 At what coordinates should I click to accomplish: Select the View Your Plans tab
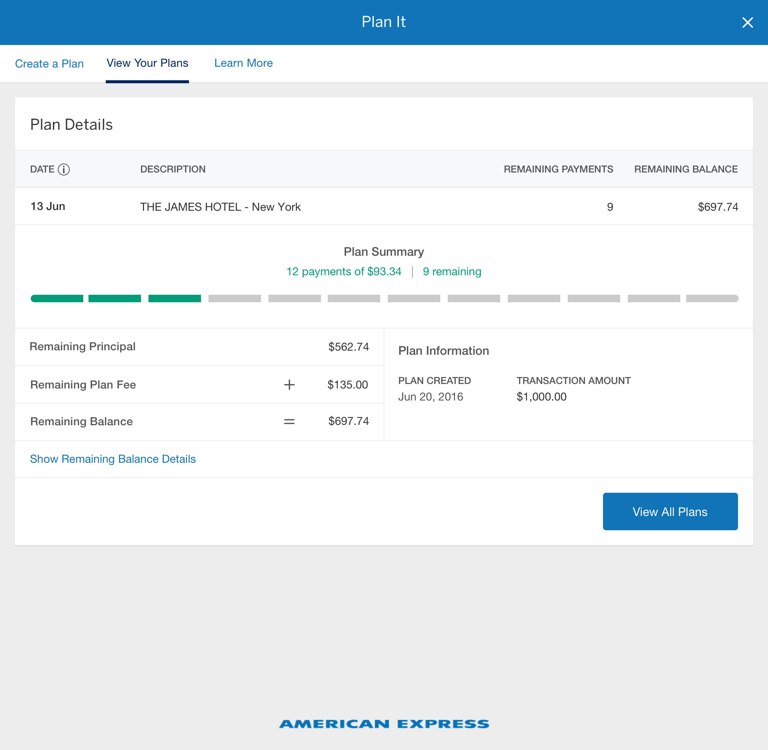147,63
